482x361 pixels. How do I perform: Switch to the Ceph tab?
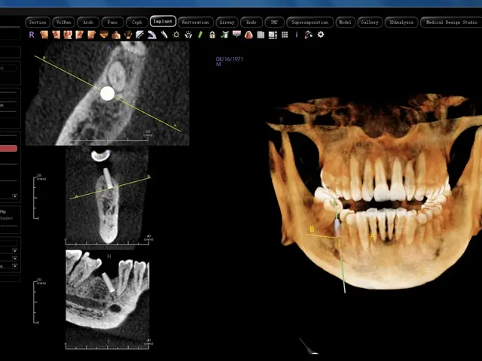(x=137, y=23)
